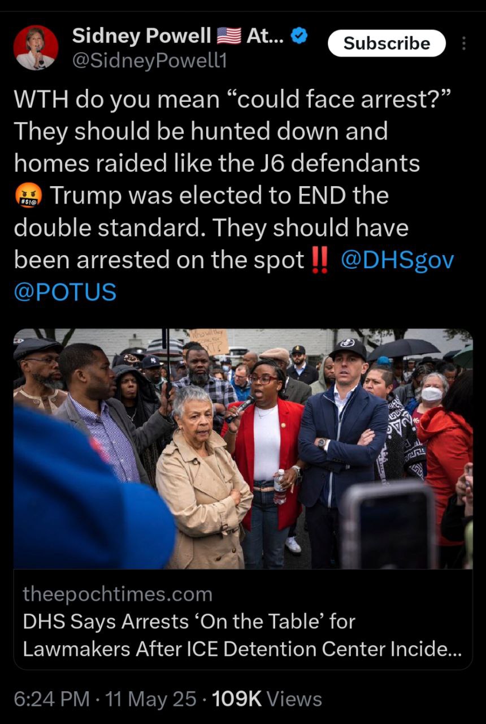The height and width of the screenshot is (724, 486).
Task: Click the 109K Views count
Action: [x=267, y=699]
